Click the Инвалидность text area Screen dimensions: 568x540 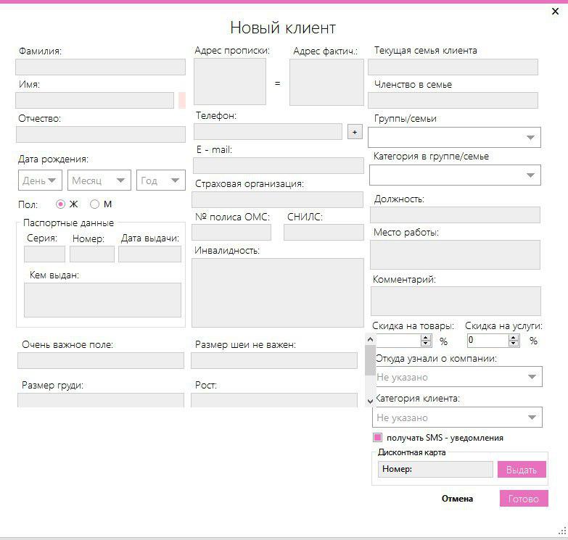pyautogui.click(x=278, y=293)
